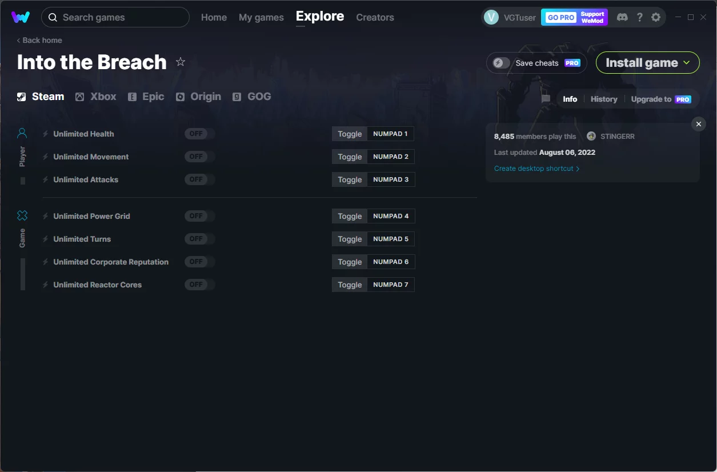The width and height of the screenshot is (717, 472).
Task: Turn on Unlimited Power Grid switch
Action: [x=199, y=216]
